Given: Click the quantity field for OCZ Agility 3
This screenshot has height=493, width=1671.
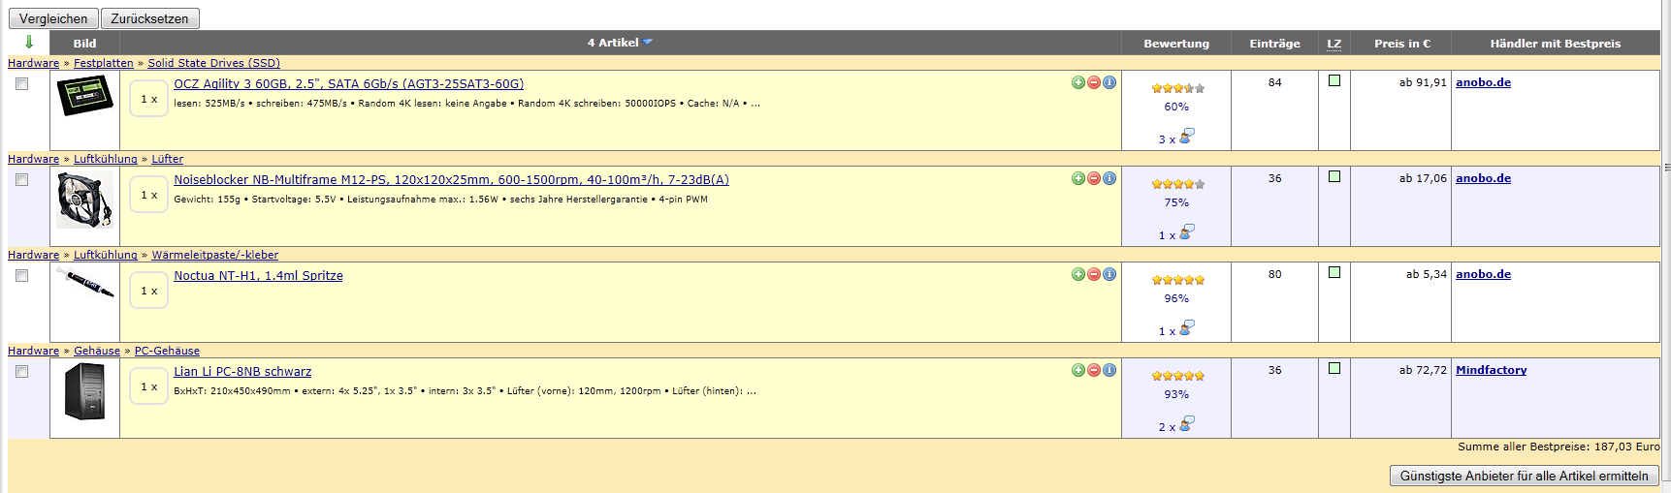Looking at the screenshot, I should 149,99.
